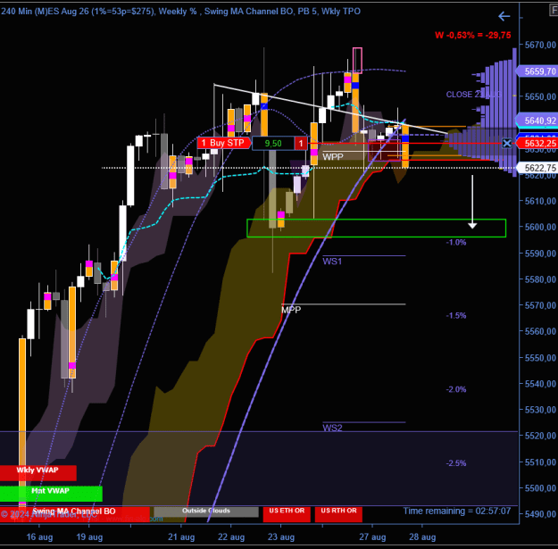
Task: Click the 5490,00 price axis label
Action: [540, 514]
